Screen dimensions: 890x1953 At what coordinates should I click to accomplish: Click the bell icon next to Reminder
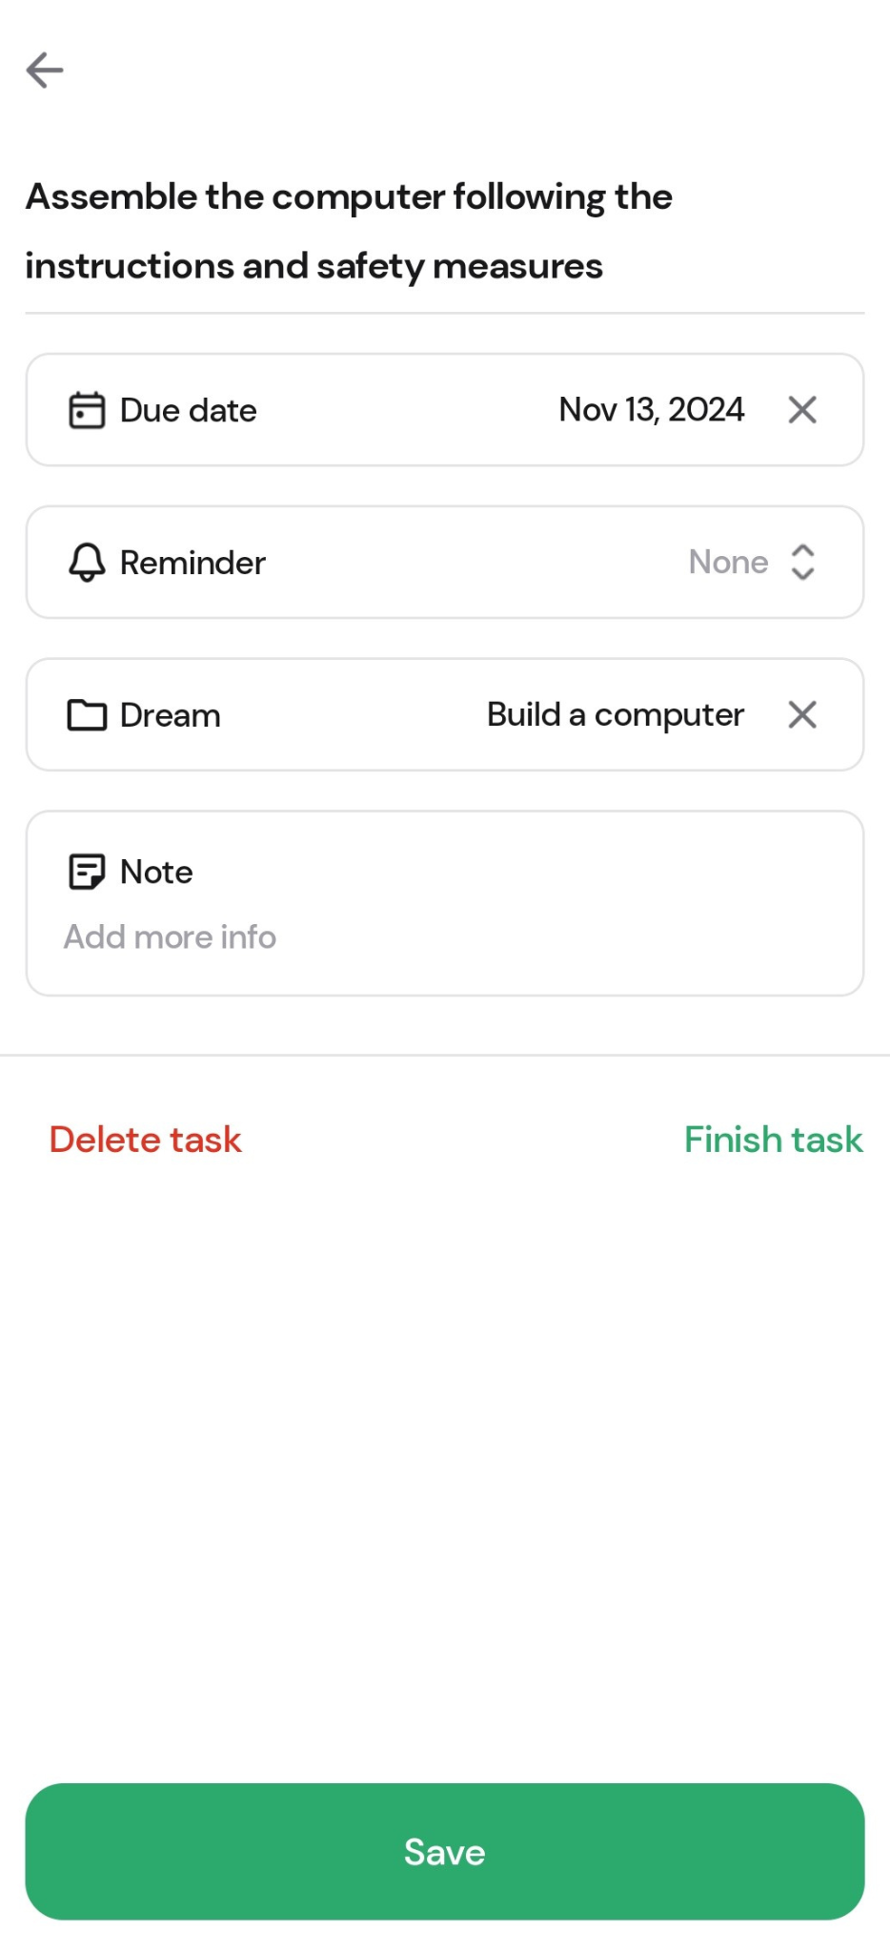[x=87, y=563]
